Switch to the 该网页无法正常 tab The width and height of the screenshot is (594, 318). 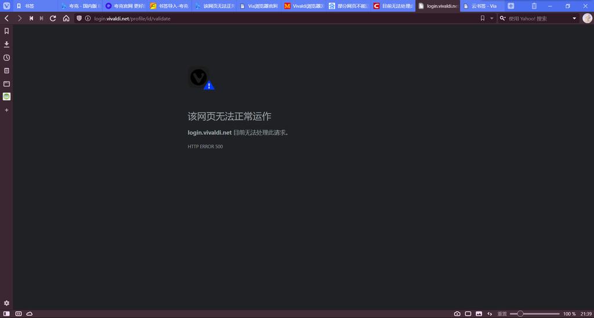(x=214, y=6)
